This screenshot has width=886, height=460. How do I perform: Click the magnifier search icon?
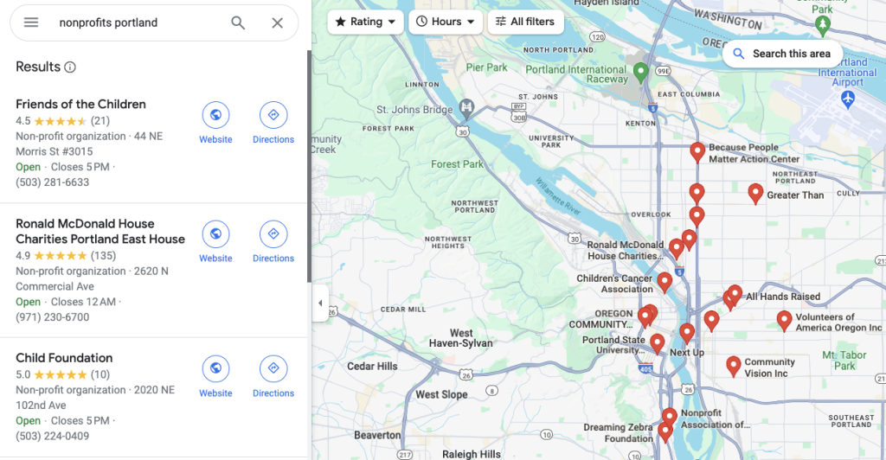[x=238, y=22]
